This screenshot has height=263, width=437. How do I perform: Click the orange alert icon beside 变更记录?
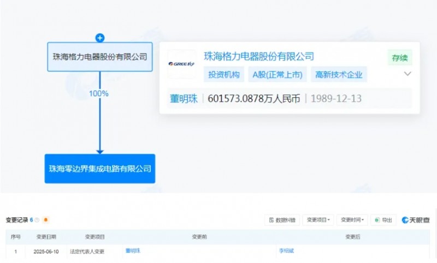pyautogui.click(x=46, y=220)
